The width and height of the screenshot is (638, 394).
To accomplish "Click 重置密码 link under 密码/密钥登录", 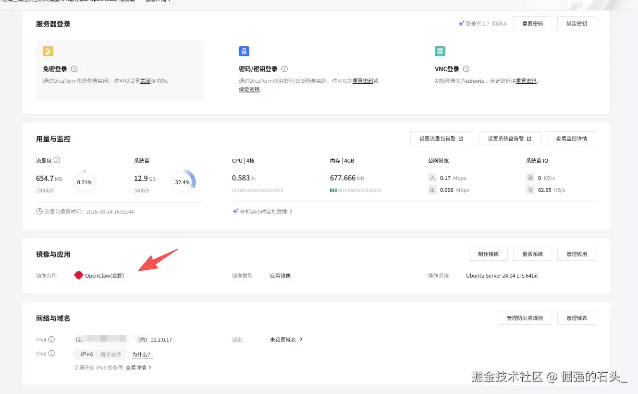I will [x=363, y=81].
